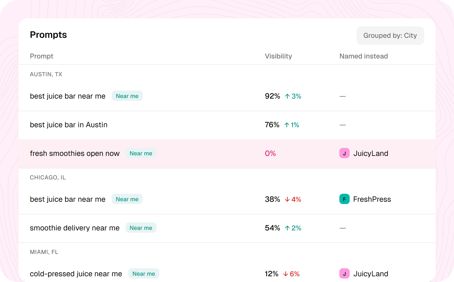Screen dimensions: 454x282
Task: Click the up arrow beside 54% visibility
Action: [287, 228]
